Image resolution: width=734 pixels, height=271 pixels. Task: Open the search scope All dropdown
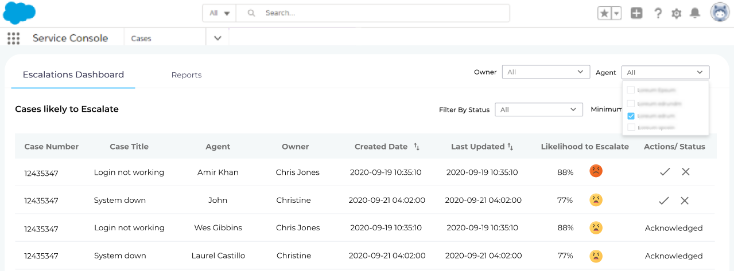point(219,13)
